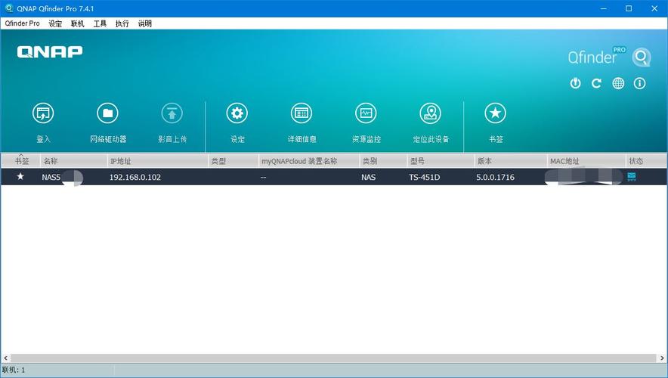Image resolution: width=668 pixels, height=378 pixels.
Task: Click the NAS category cell
Action: tap(369, 177)
